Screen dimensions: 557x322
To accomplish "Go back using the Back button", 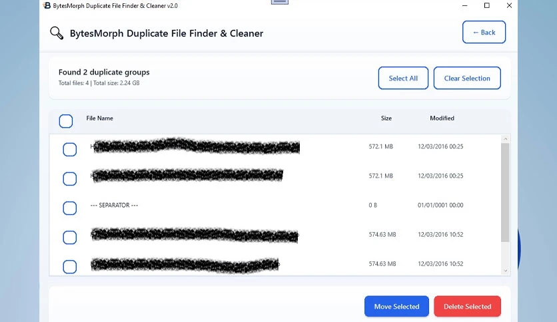I will coord(484,33).
